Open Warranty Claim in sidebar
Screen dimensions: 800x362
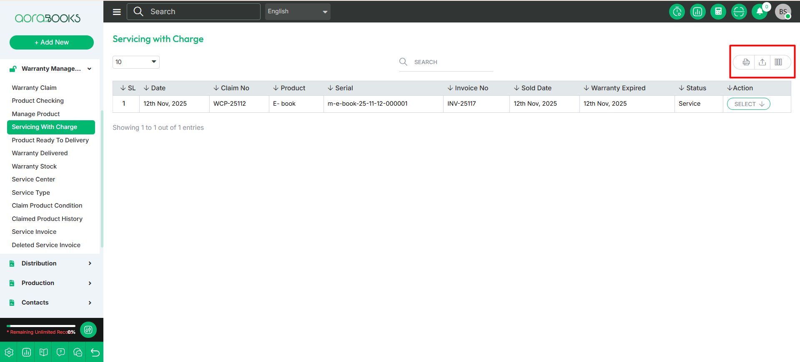pyautogui.click(x=34, y=88)
